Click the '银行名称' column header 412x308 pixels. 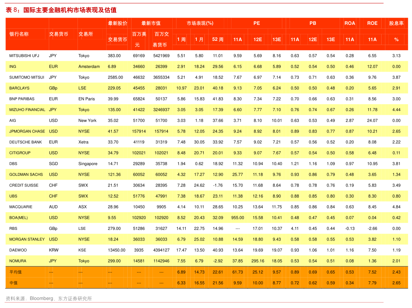(19, 34)
